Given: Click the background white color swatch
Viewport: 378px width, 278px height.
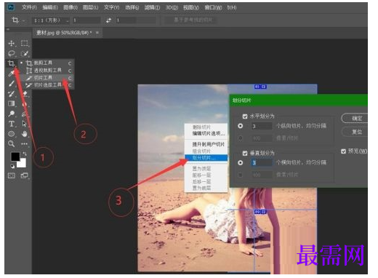Looking at the screenshot, I should [22, 163].
